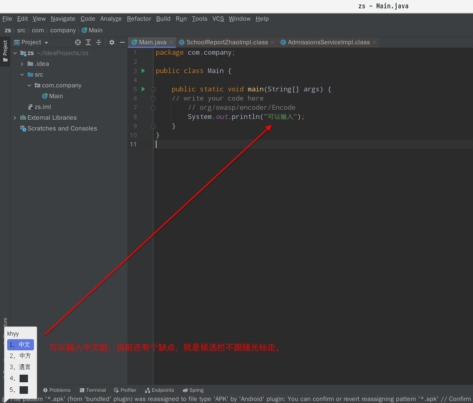Expand External Libraries node
Image resolution: width=473 pixels, height=403 pixels.
point(15,118)
